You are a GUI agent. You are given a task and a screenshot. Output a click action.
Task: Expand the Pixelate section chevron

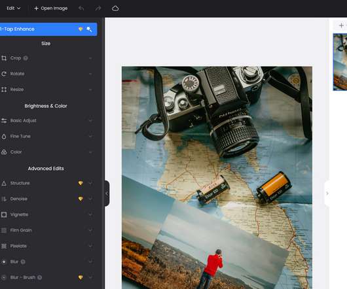point(90,246)
